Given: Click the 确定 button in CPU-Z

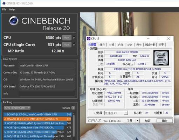Looking at the screenshot, I should [x=165, y=121].
